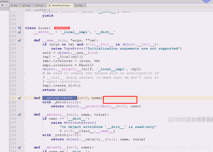The image size is (213, 152).
Task: Click 'return self' on line 219
Action: click(54, 90)
